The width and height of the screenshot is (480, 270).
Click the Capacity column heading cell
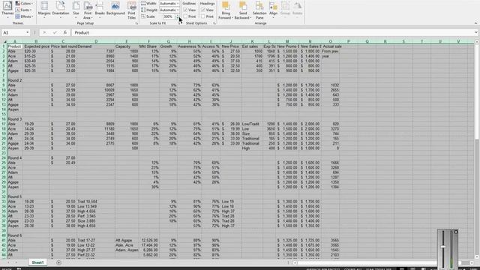tap(127, 46)
